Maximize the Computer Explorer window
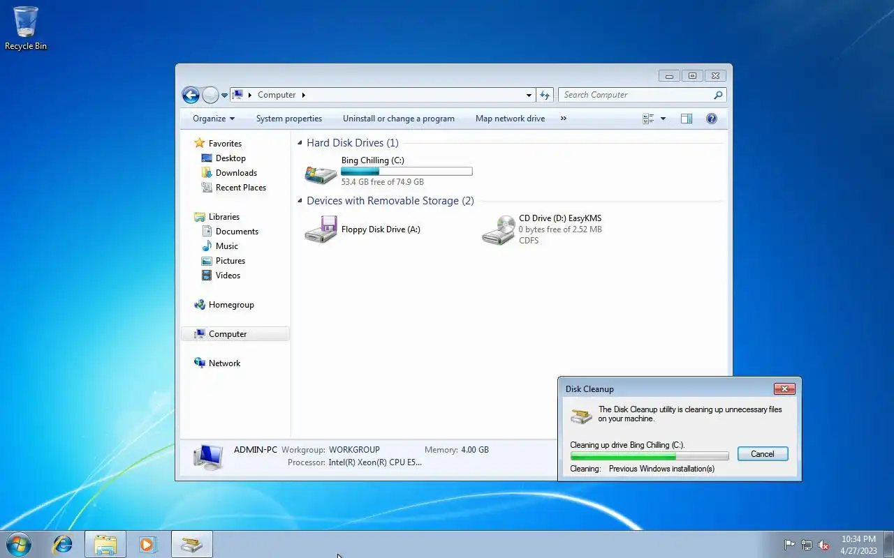894x558 pixels. point(692,76)
